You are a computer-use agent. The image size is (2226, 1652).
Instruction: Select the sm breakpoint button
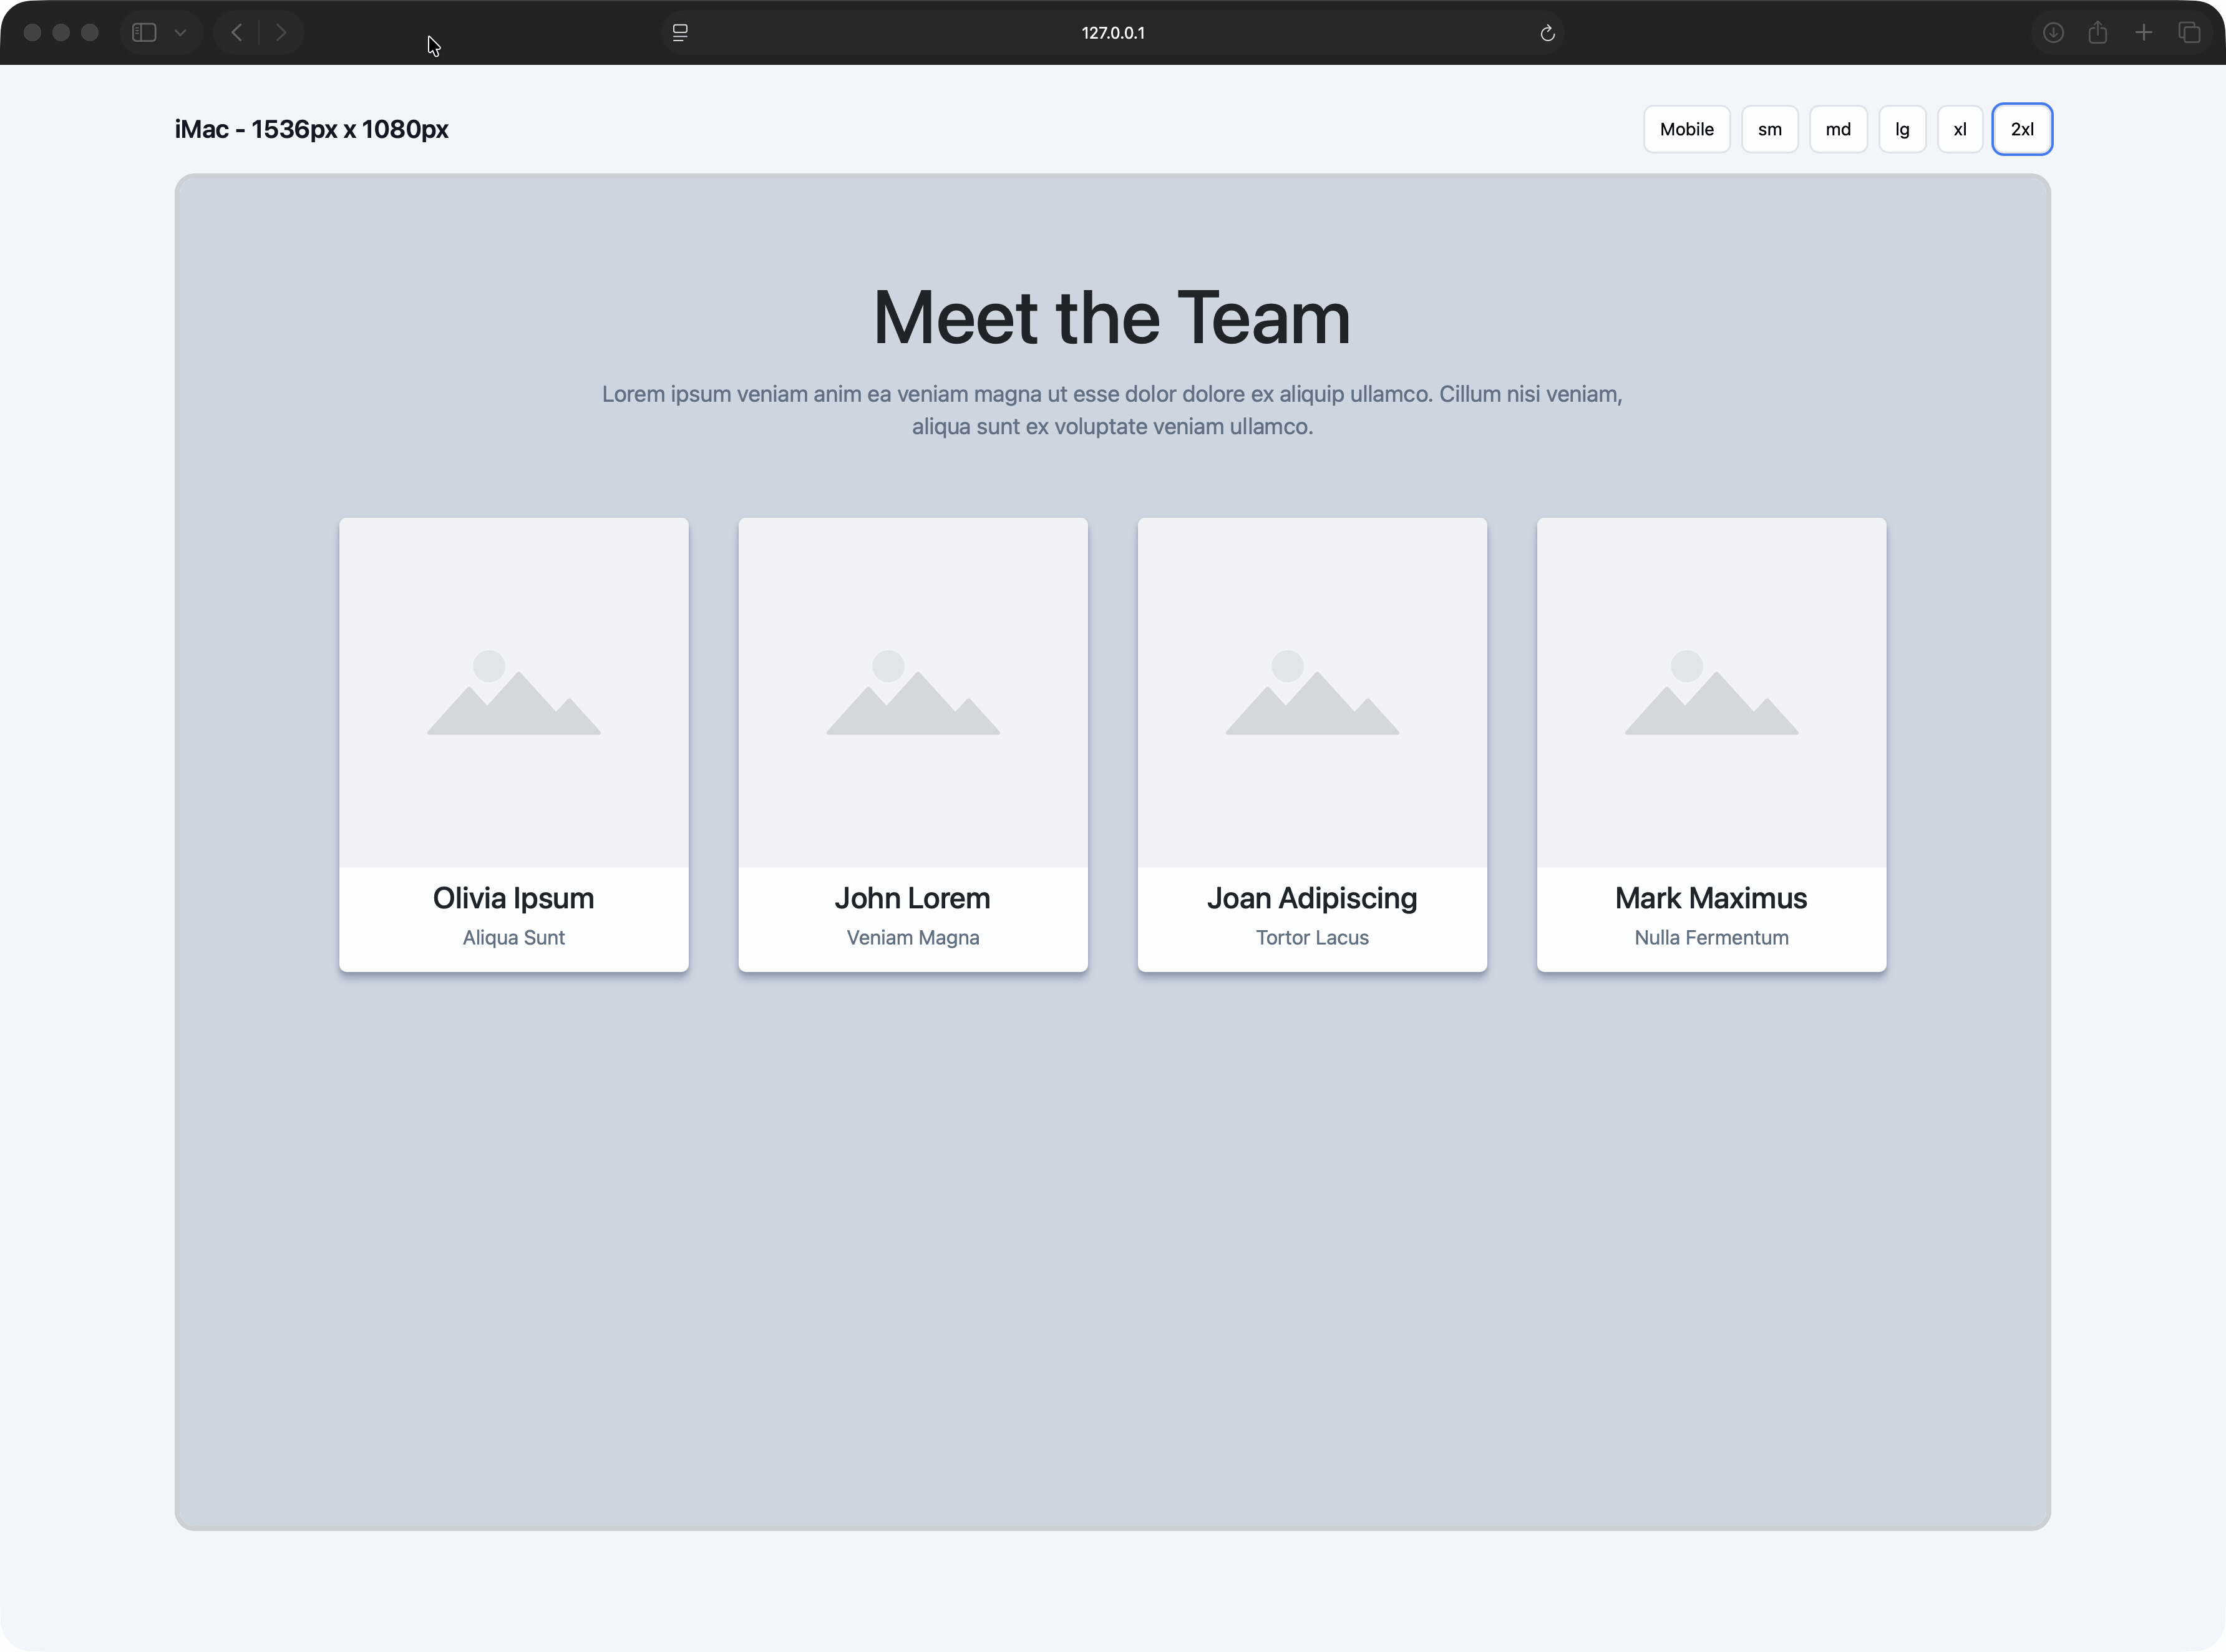pos(1769,129)
